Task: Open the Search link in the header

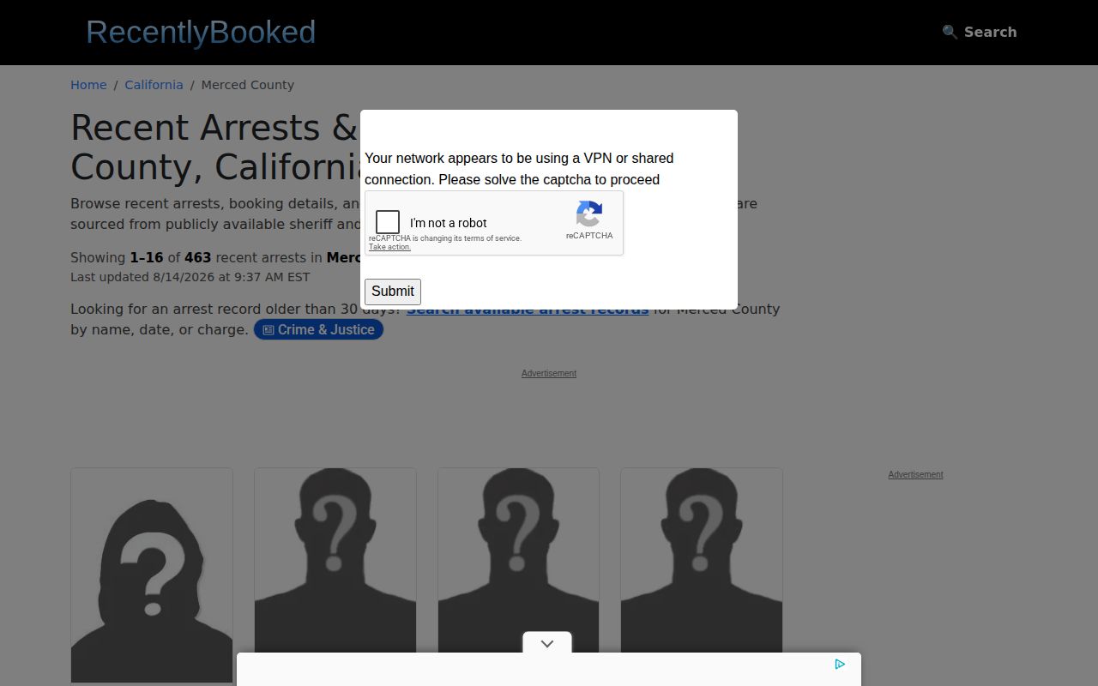Action: pyautogui.click(x=980, y=32)
